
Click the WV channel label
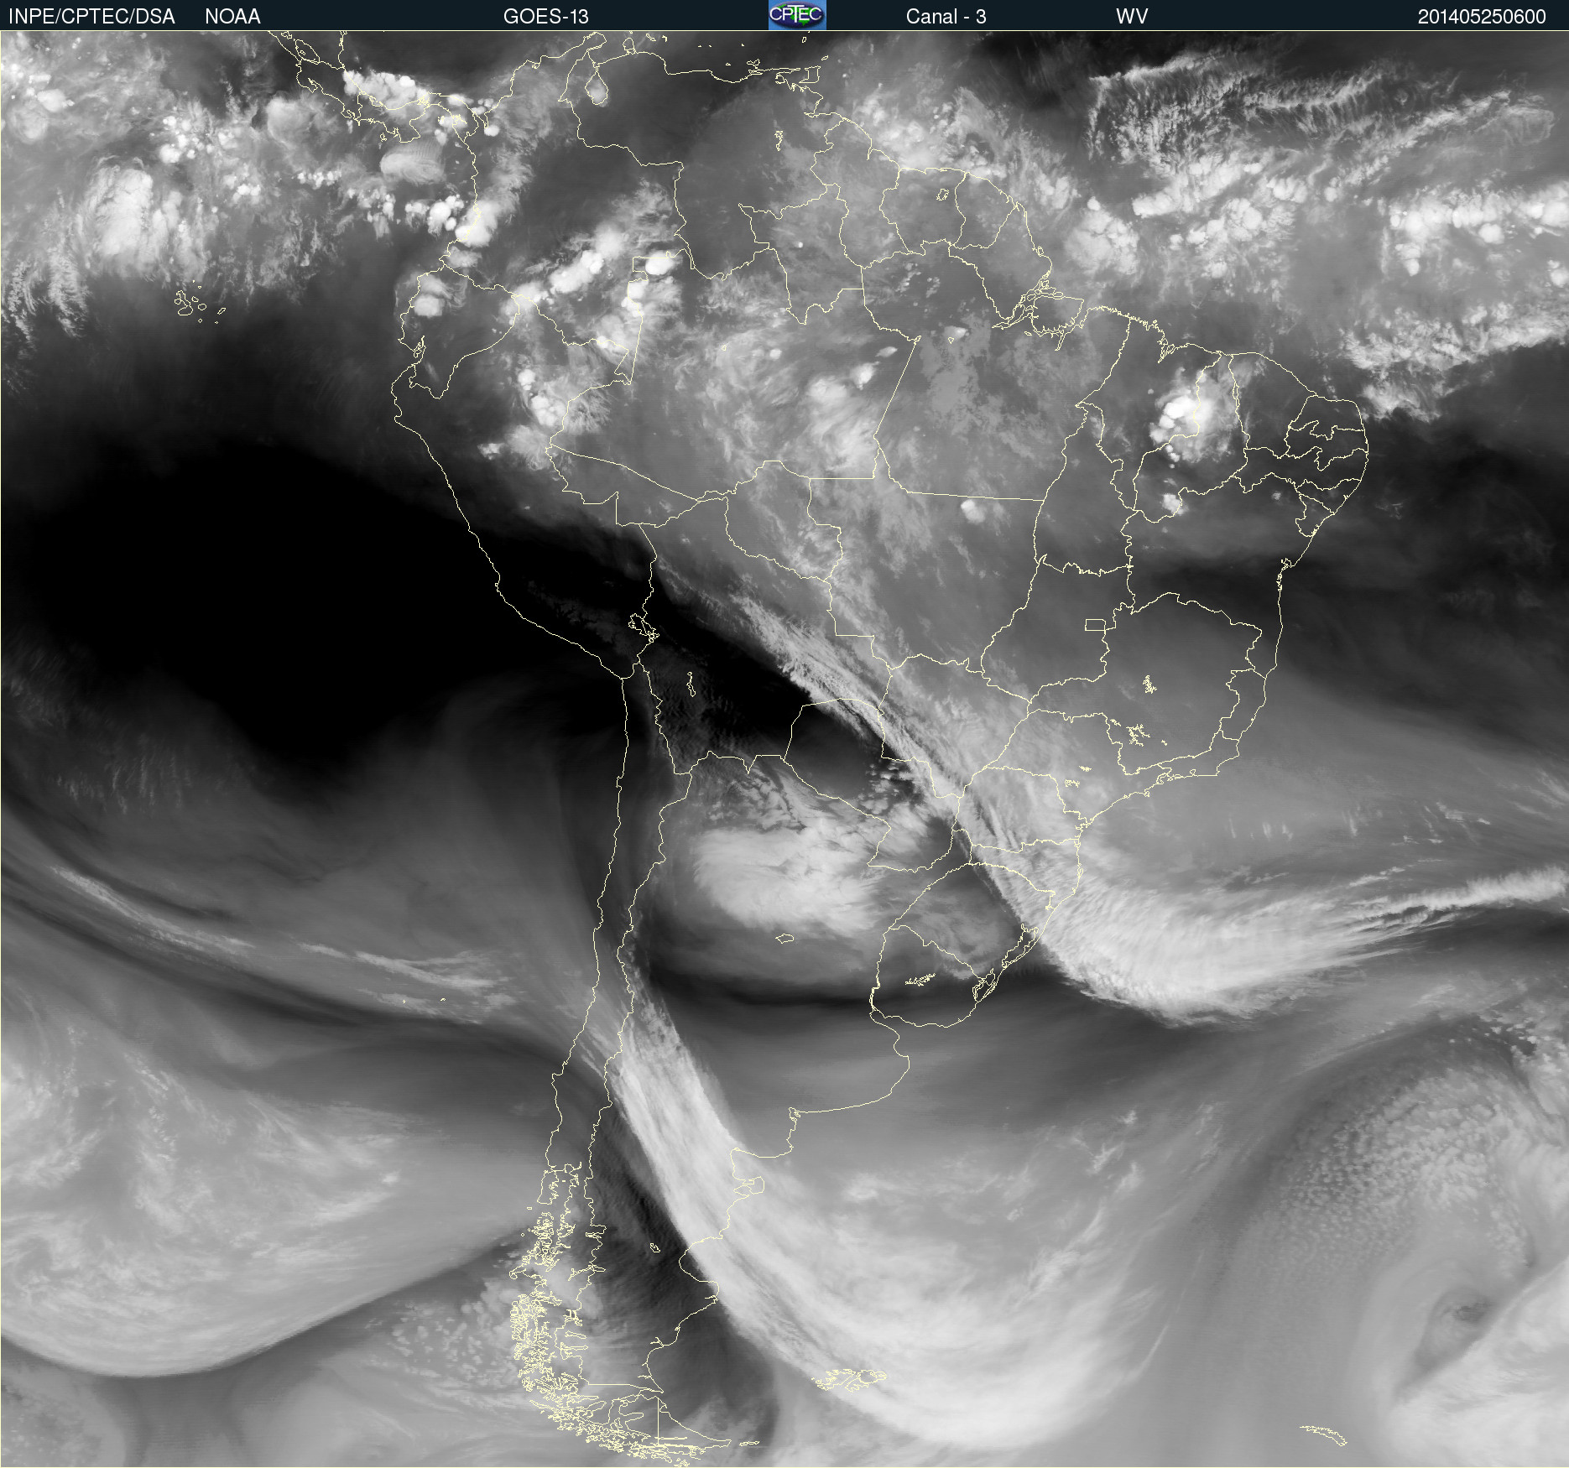pos(1132,17)
